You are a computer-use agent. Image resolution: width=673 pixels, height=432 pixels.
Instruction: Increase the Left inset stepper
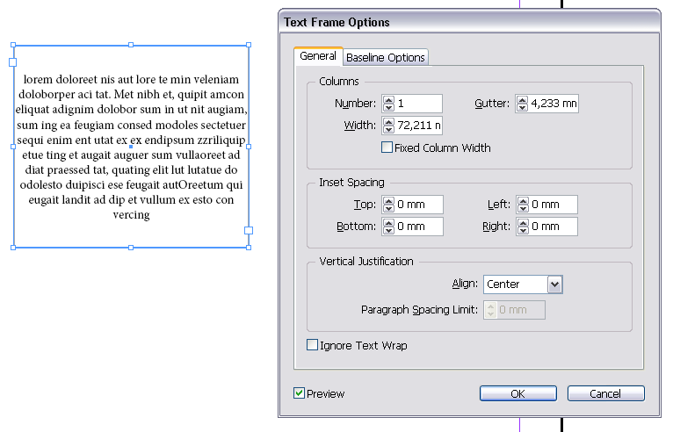tap(524, 201)
